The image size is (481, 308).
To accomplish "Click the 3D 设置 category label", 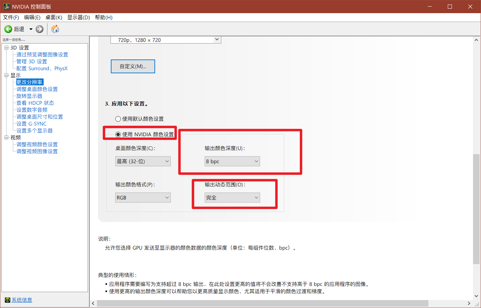I will [x=20, y=48].
